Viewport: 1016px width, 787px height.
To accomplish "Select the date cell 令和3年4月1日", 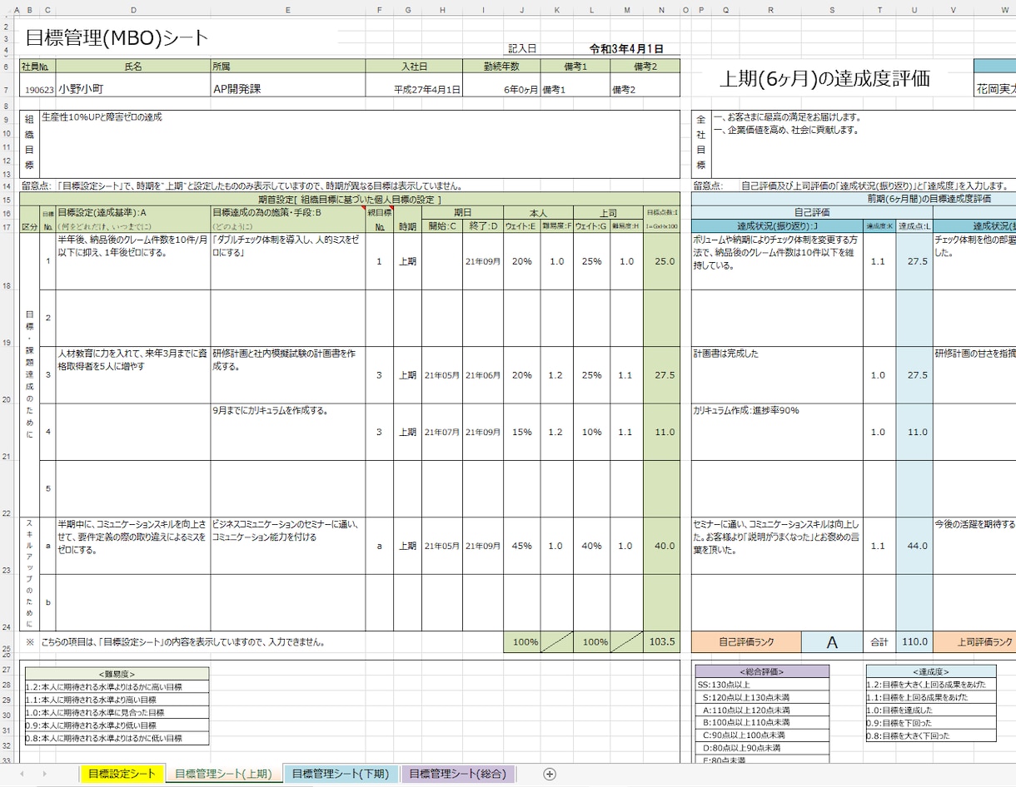I will 626,49.
